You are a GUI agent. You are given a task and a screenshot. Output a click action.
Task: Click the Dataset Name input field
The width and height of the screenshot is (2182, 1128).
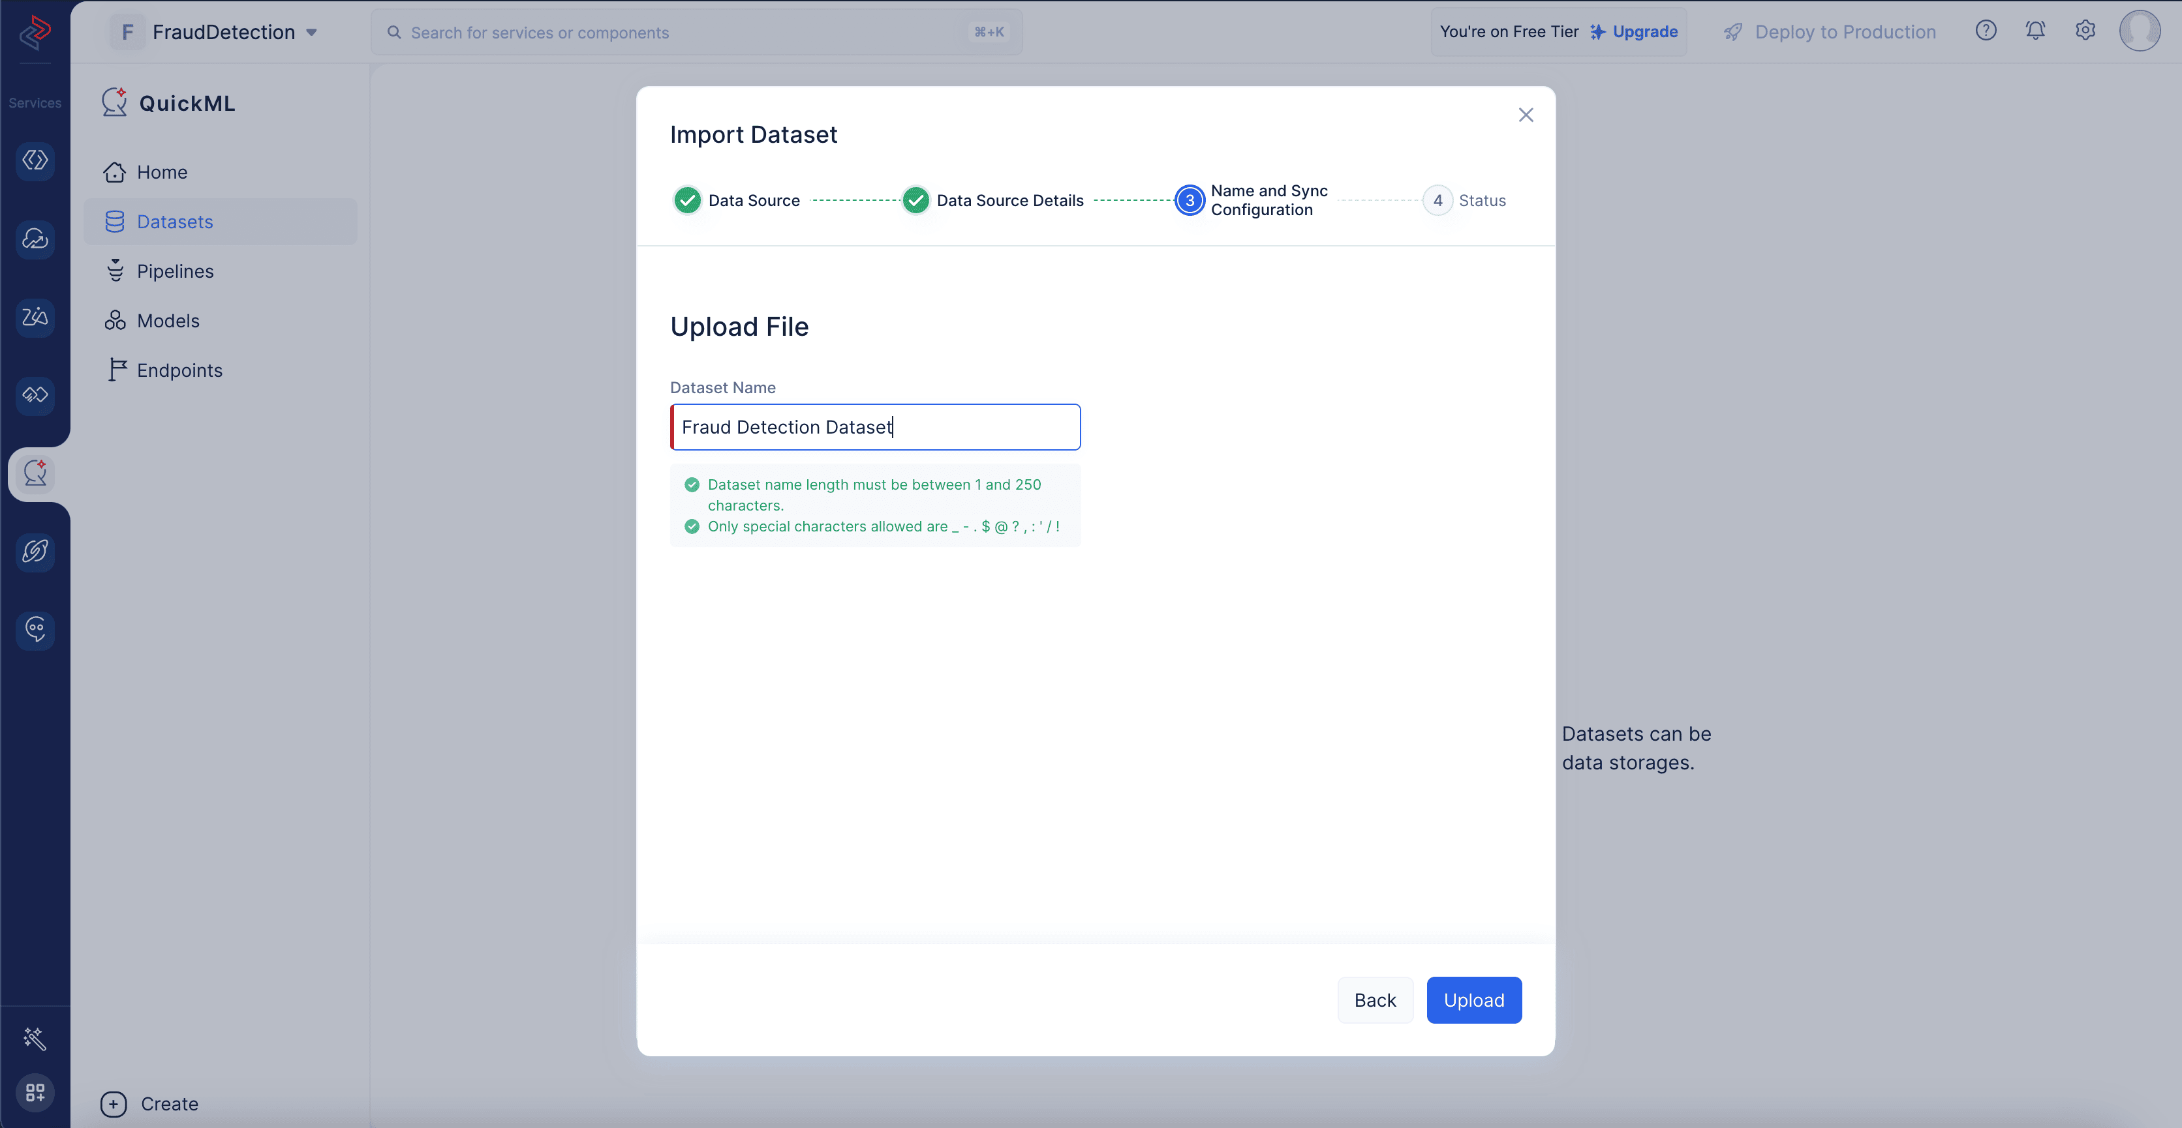click(x=875, y=426)
